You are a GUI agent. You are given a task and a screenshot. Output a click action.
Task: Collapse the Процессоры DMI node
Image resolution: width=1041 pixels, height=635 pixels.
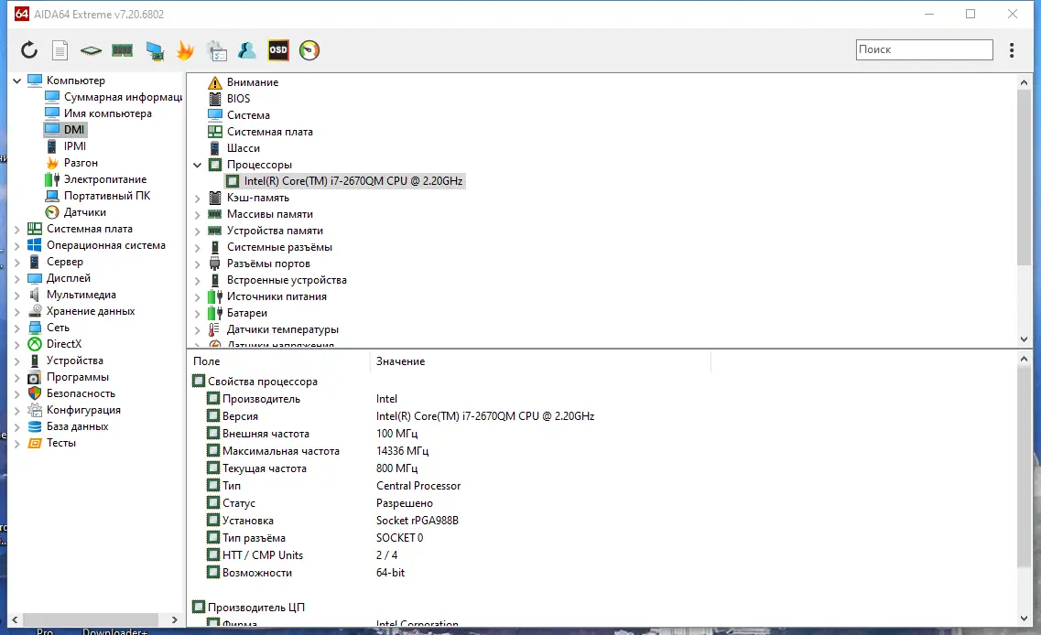point(197,165)
